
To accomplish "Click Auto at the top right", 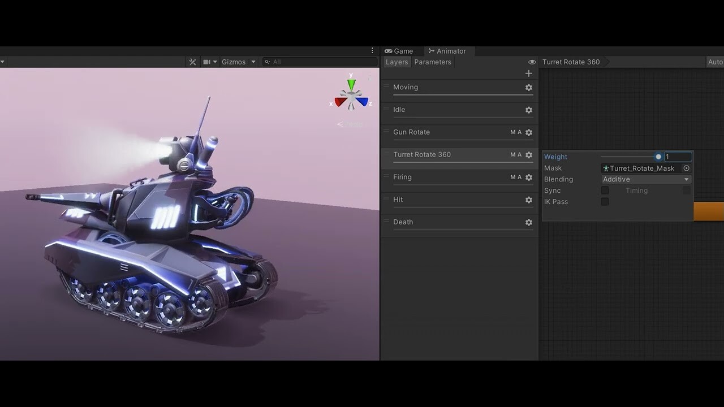I will [x=716, y=62].
